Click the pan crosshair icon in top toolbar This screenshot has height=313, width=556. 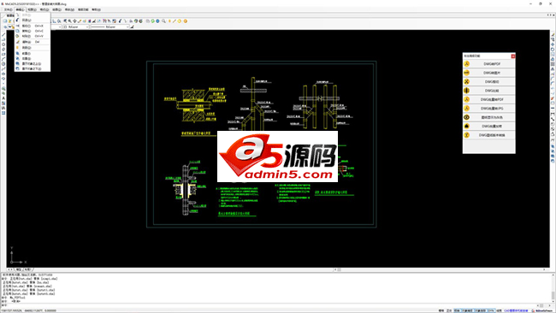coord(74,21)
